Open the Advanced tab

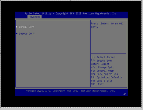click(x=35, y=17)
